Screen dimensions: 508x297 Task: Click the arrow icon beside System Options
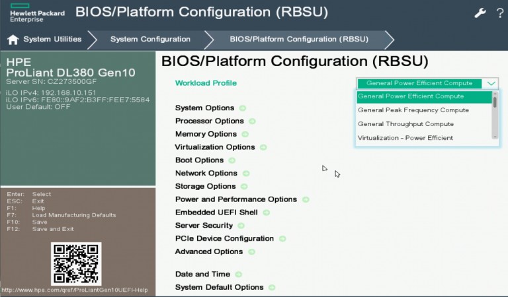click(x=243, y=108)
